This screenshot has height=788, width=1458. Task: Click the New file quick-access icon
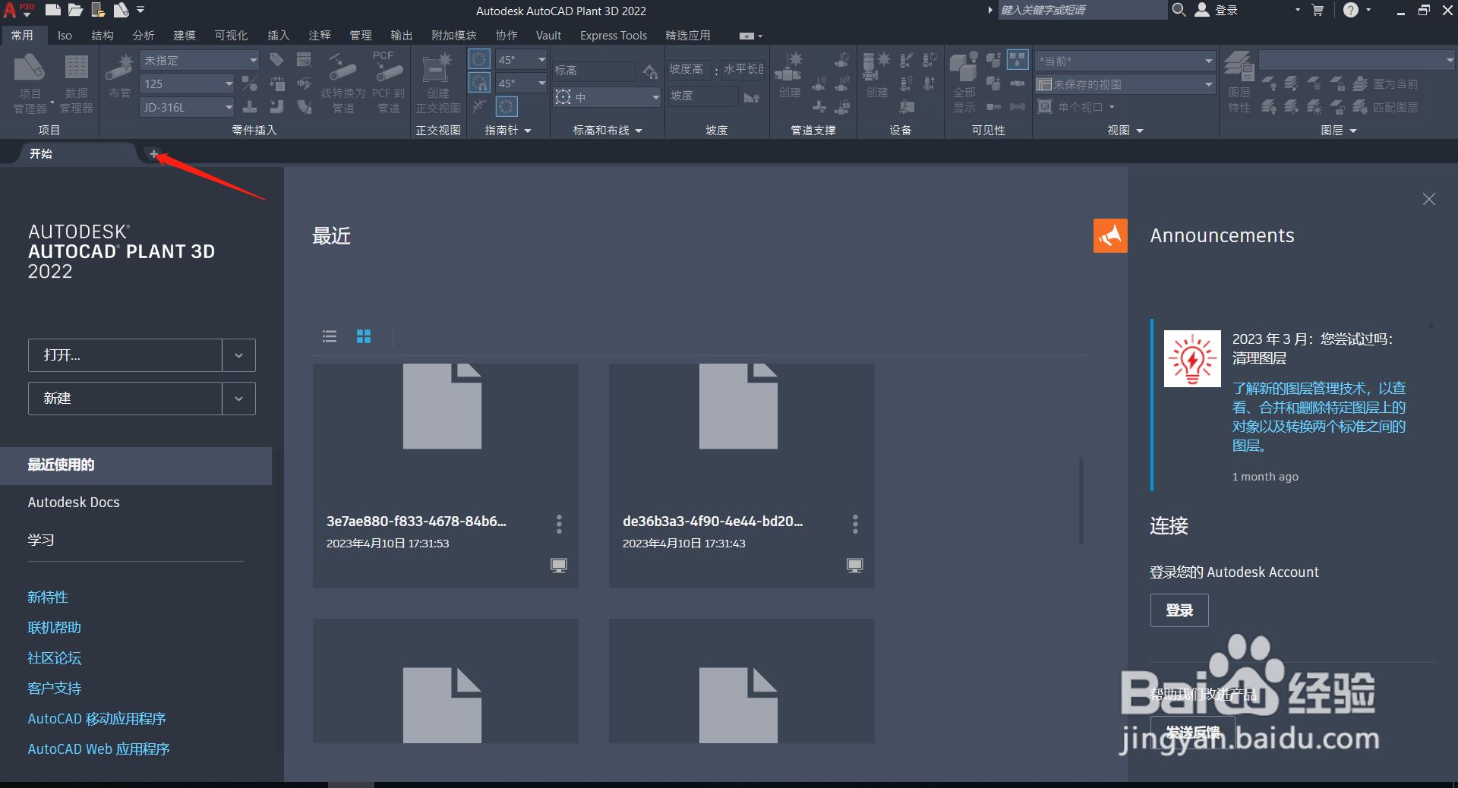tap(52, 10)
